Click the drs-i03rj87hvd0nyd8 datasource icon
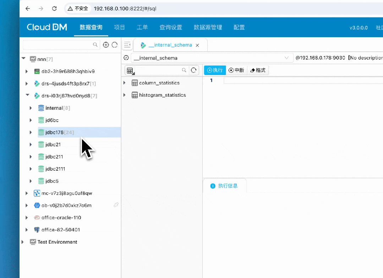Screen dimensions: 383x278 37,96
